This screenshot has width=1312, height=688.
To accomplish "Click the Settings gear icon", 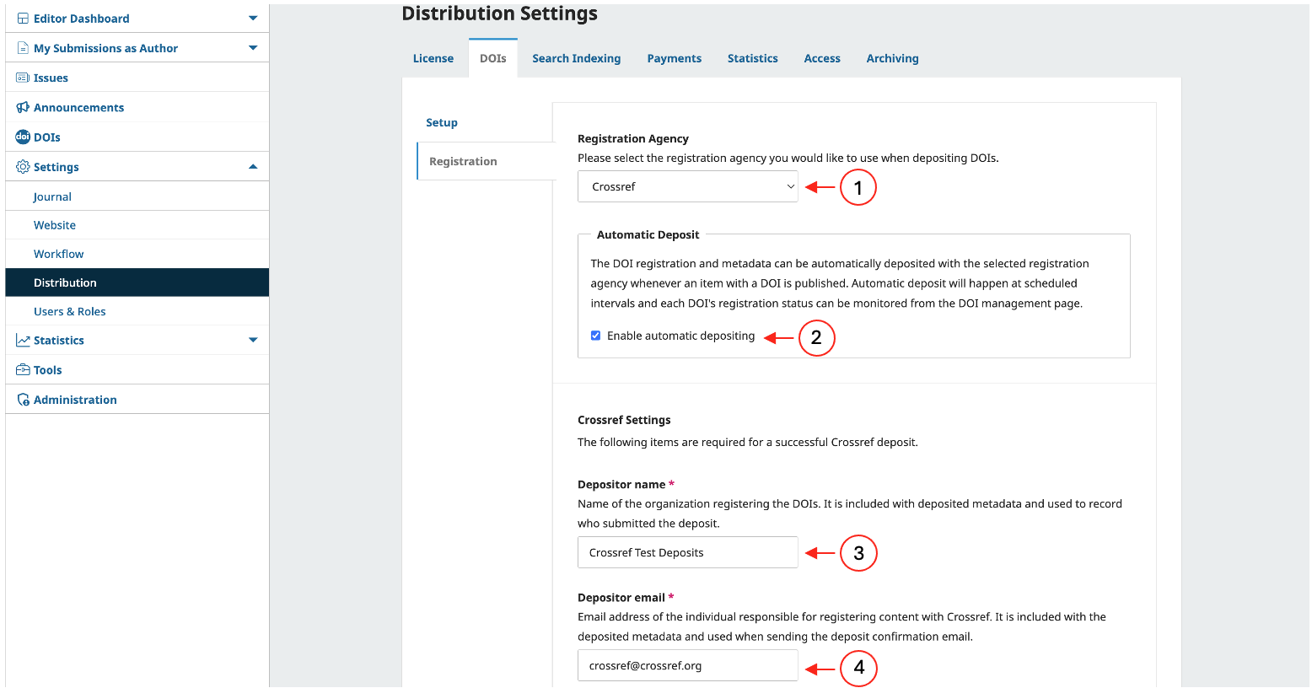I will coord(23,167).
